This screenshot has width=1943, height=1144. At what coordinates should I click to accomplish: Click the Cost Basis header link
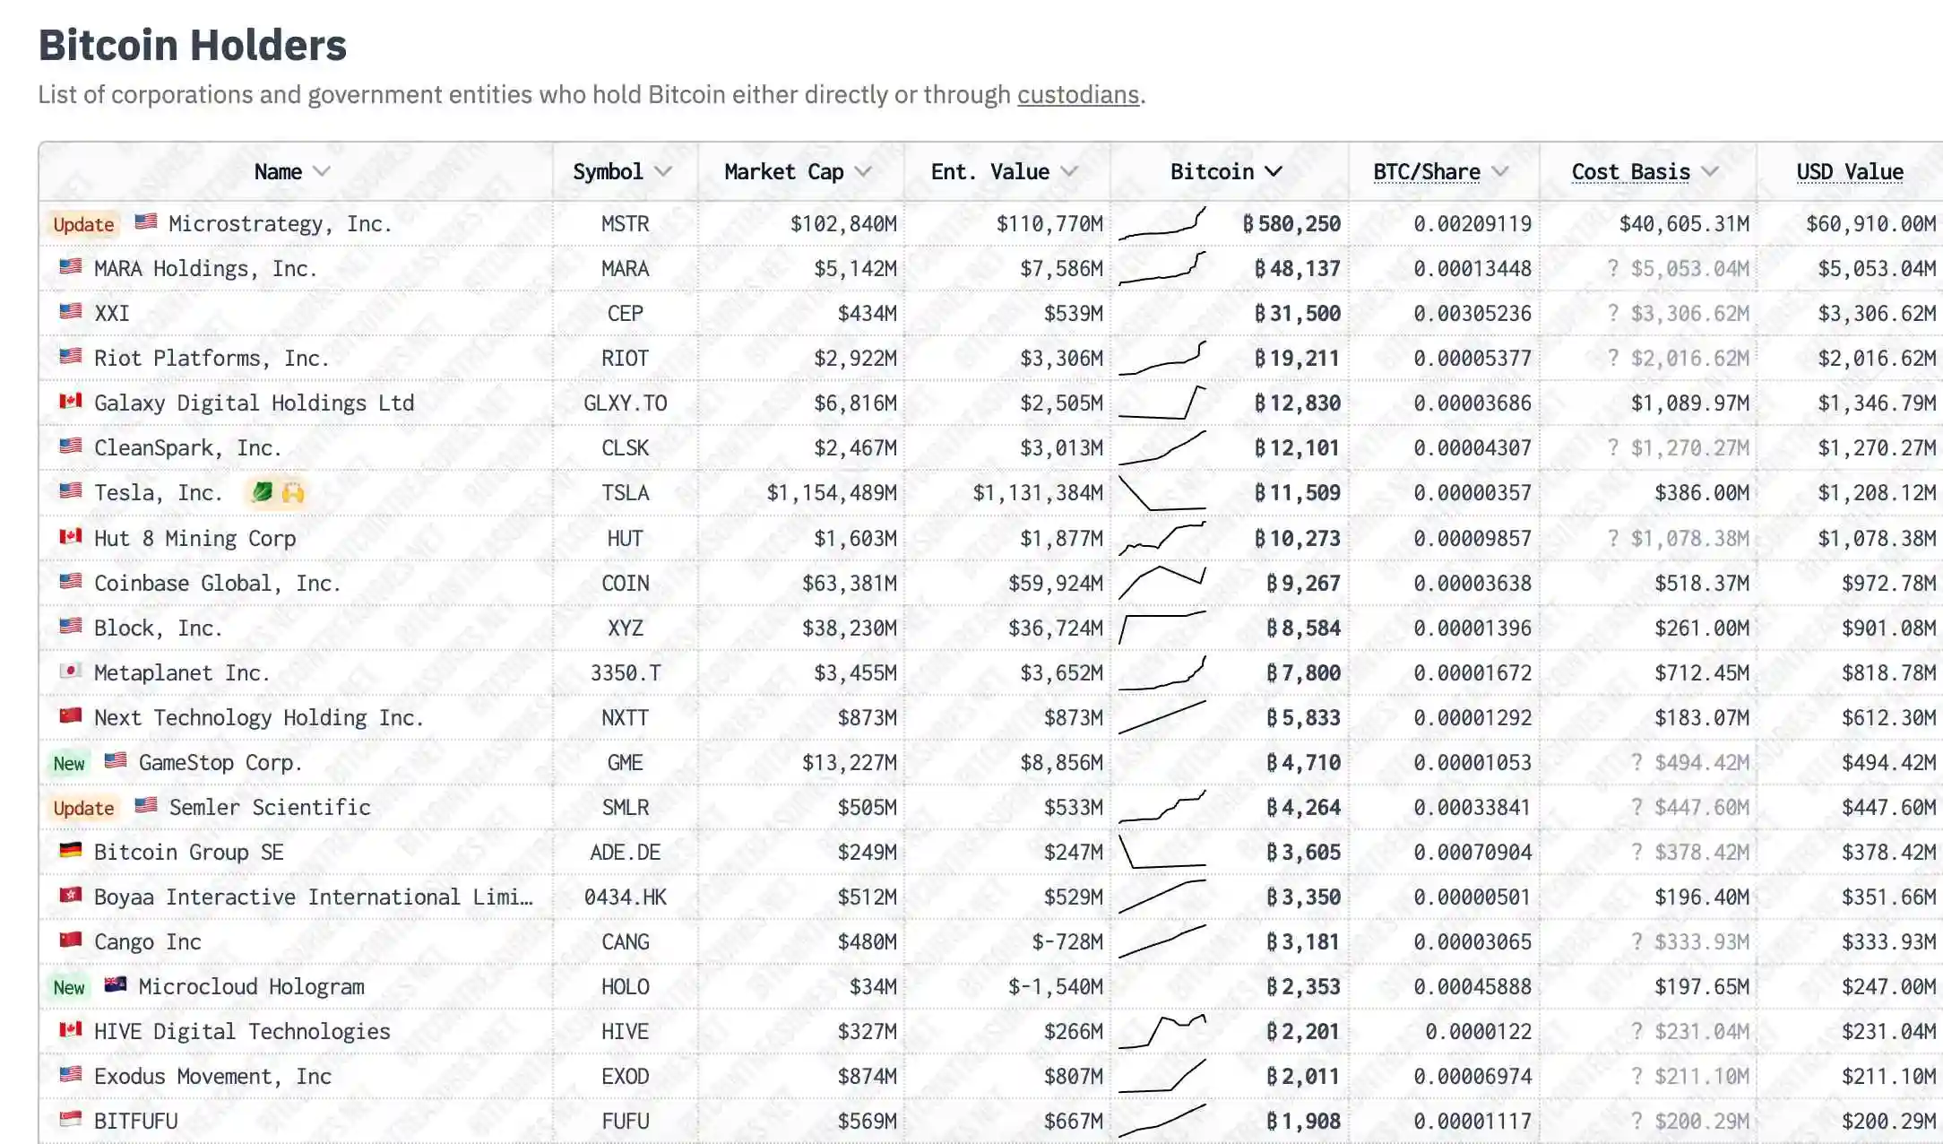pos(1631,171)
